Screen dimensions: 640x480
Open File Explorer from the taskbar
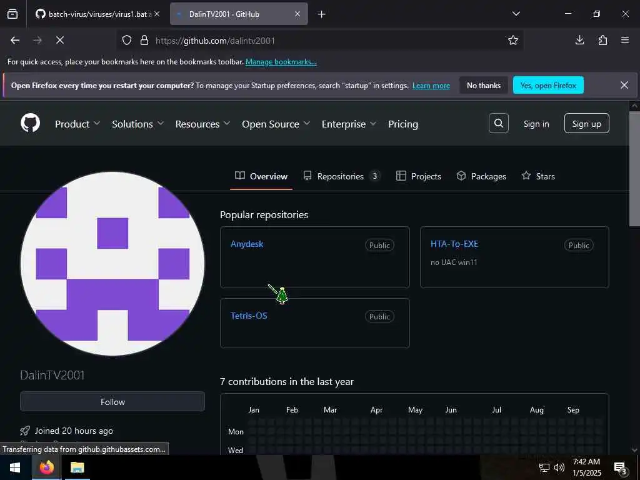77,467
